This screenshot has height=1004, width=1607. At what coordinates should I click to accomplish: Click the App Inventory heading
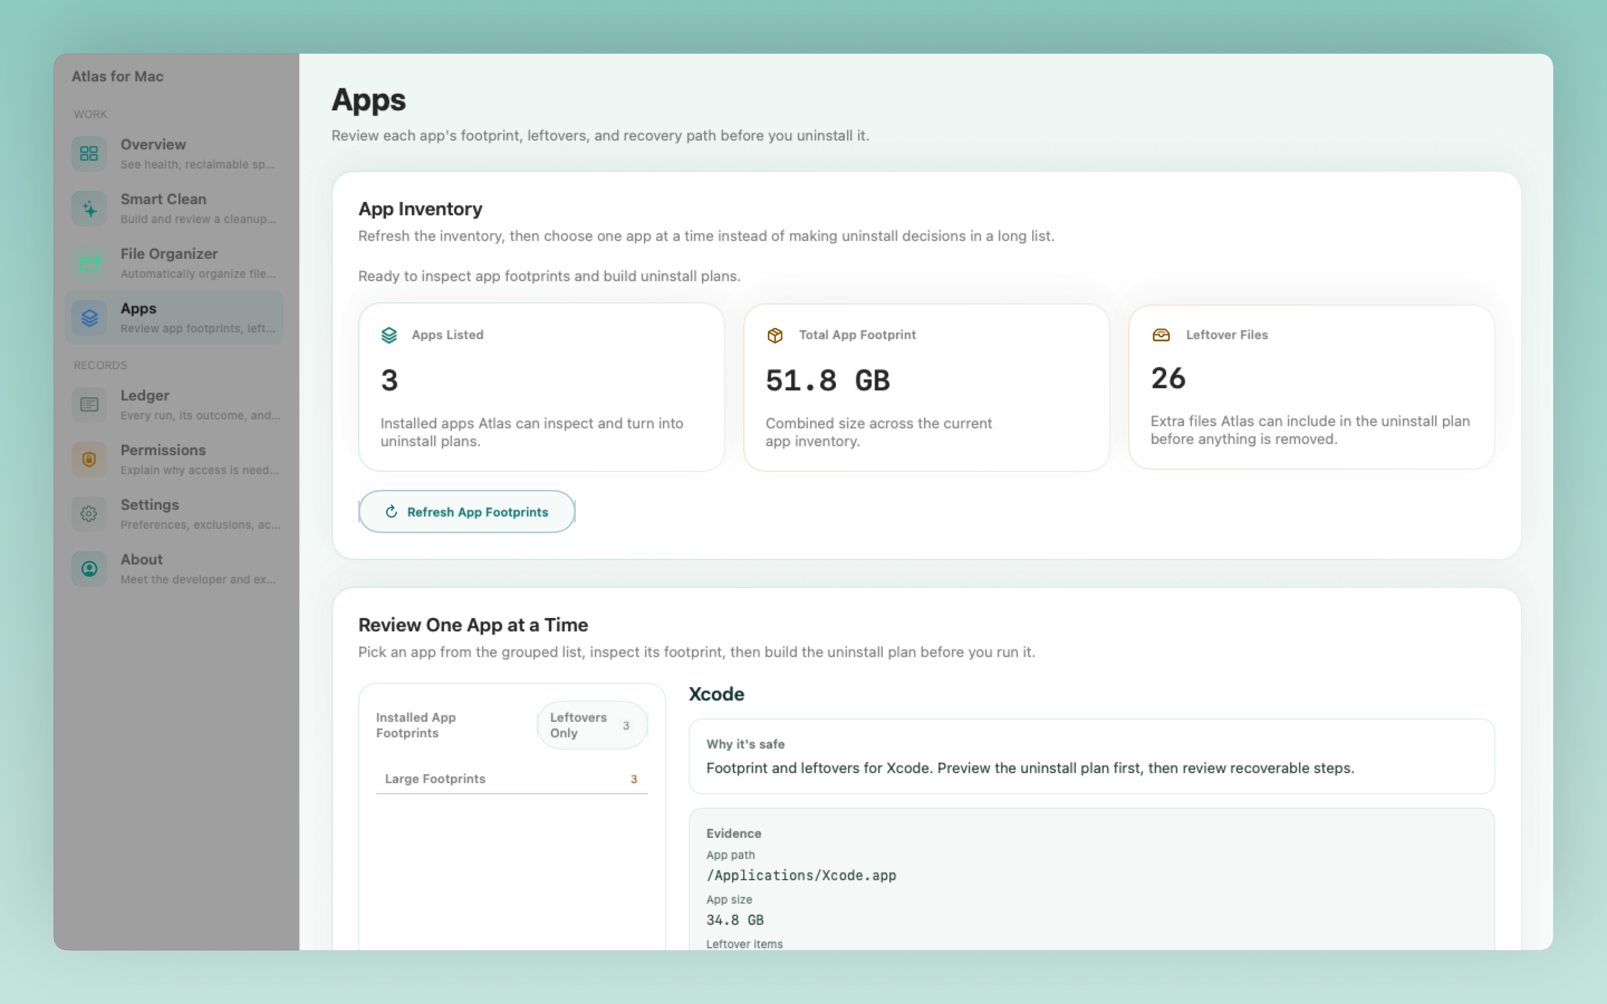coord(420,209)
